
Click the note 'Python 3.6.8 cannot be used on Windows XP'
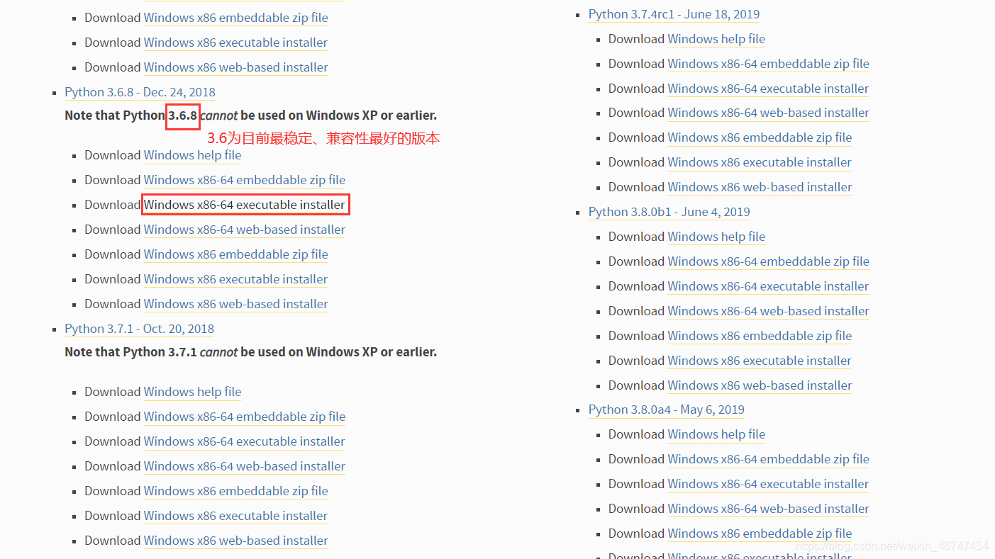250,115
